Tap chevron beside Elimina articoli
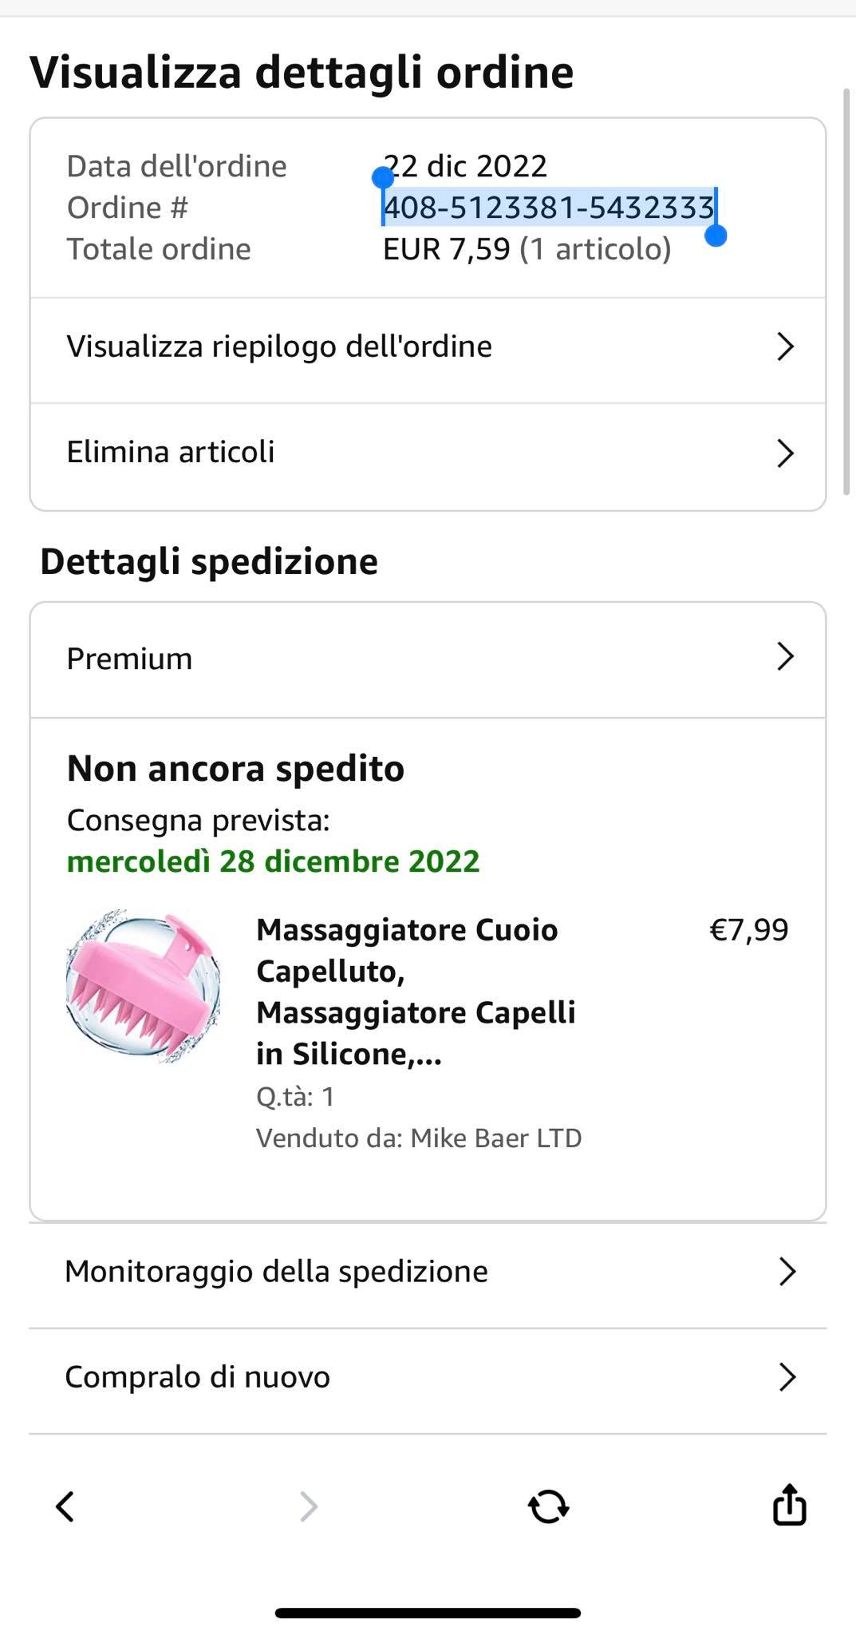The width and height of the screenshot is (856, 1635). pos(786,453)
